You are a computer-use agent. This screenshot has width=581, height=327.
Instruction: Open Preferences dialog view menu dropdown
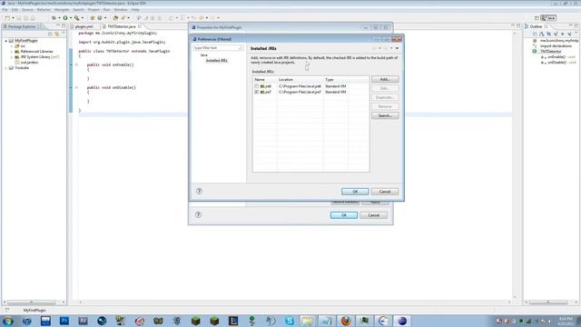397,48
